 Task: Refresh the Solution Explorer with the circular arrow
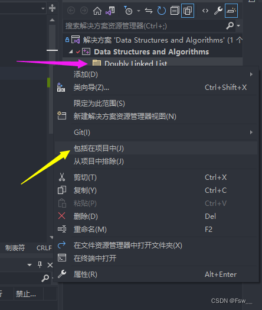tap(162, 11)
